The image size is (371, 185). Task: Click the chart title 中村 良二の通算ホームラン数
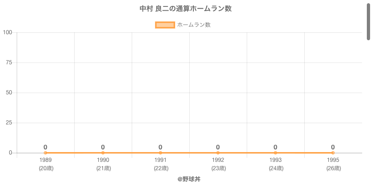point(185,9)
